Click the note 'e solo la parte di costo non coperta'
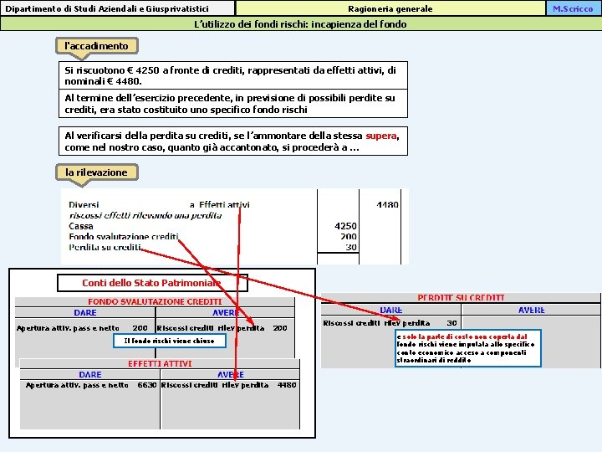The image size is (602, 452). (468, 348)
